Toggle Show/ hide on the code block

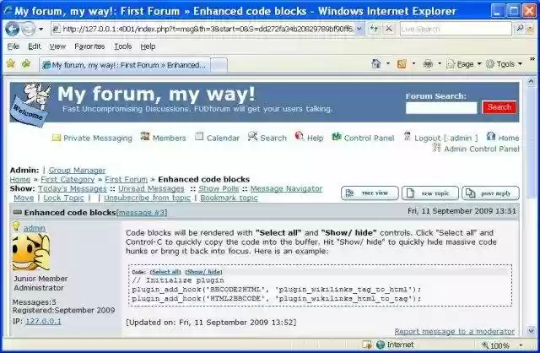(x=204, y=272)
